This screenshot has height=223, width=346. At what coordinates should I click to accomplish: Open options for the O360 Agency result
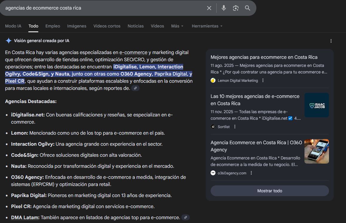tap(251, 173)
